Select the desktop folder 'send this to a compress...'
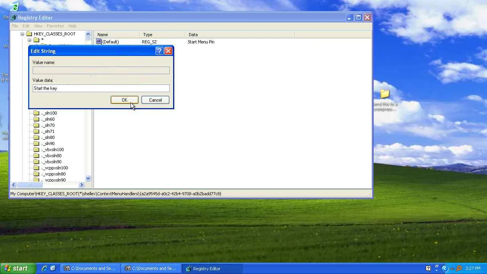Image resolution: width=487 pixels, height=274 pixels. [385, 100]
